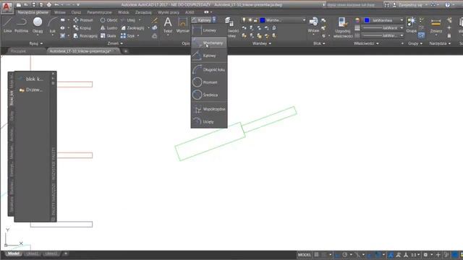463x260 pixels.
Task: Choose Promień from the dimension menu
Action: (209, 82)
